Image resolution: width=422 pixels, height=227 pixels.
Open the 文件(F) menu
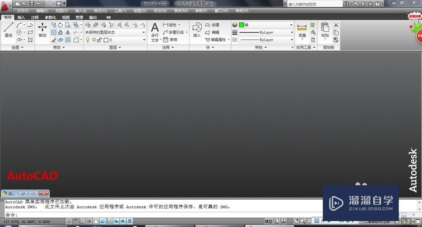click(23, 11)
